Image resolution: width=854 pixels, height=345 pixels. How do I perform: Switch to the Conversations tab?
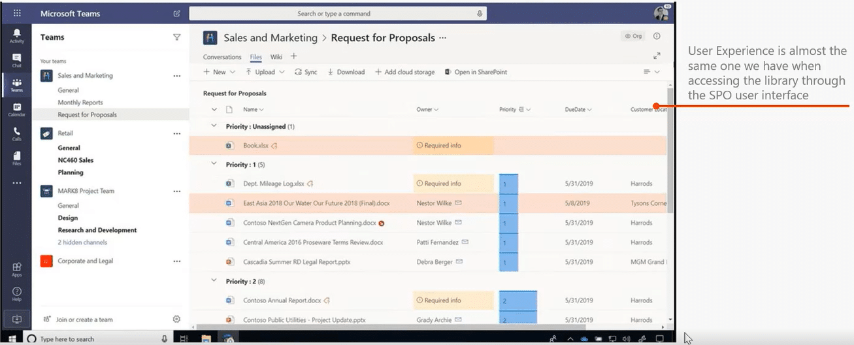click(222, 57)
